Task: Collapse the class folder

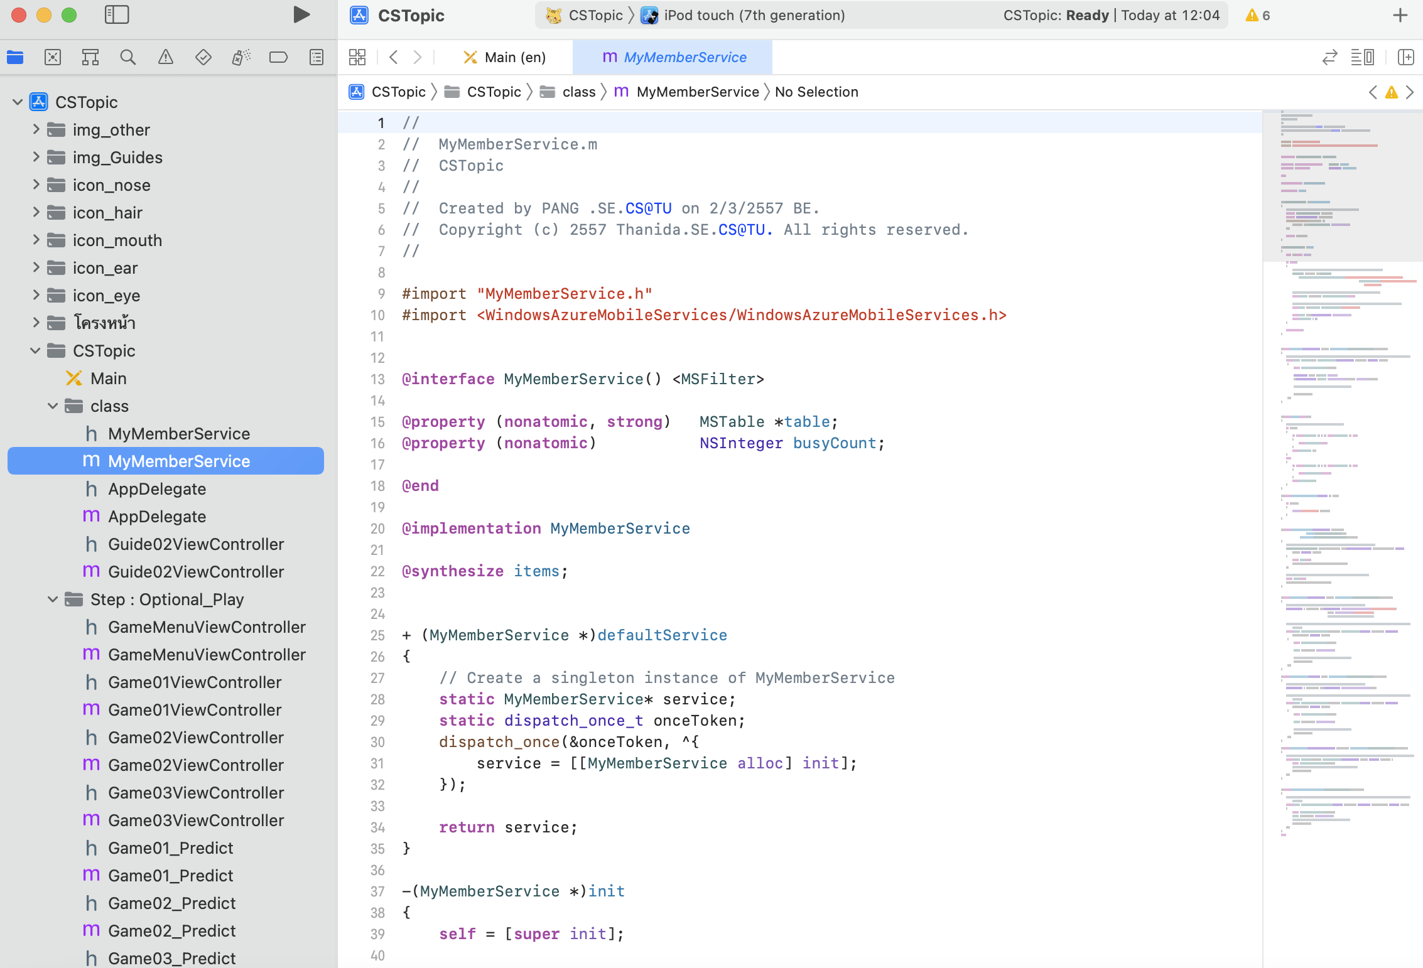Action: tap(53, 406)
